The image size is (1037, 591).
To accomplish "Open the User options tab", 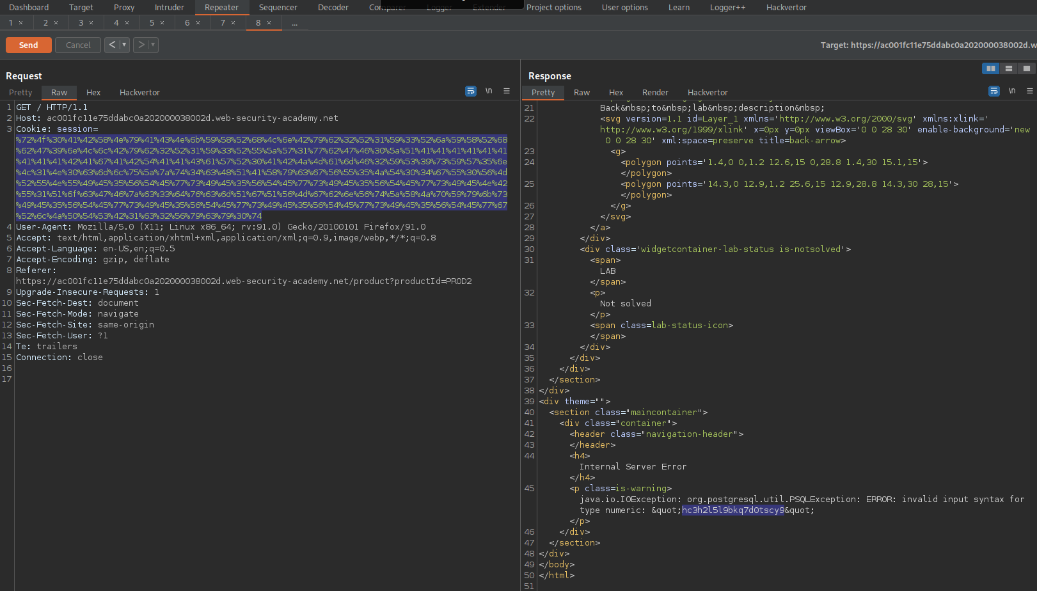I will coord(625,8).
